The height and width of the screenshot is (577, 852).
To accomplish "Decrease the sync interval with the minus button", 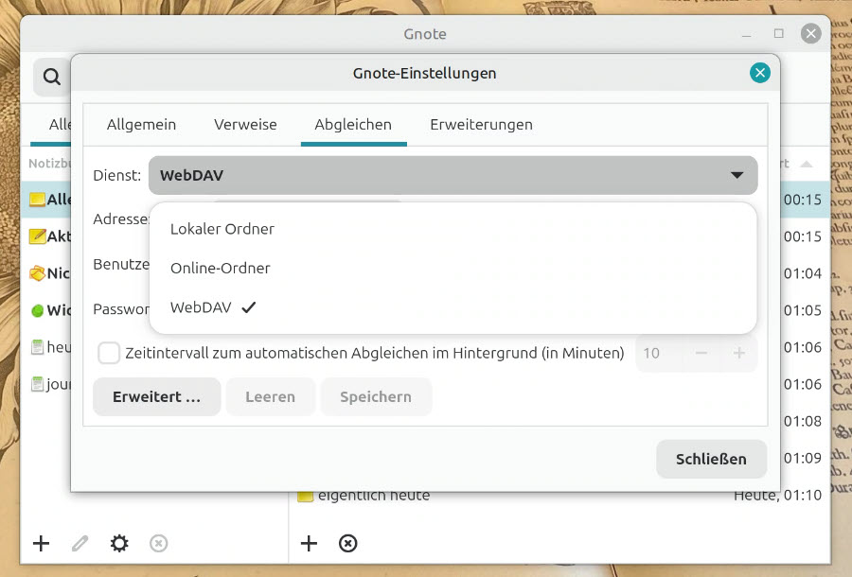I will point(701,354).
